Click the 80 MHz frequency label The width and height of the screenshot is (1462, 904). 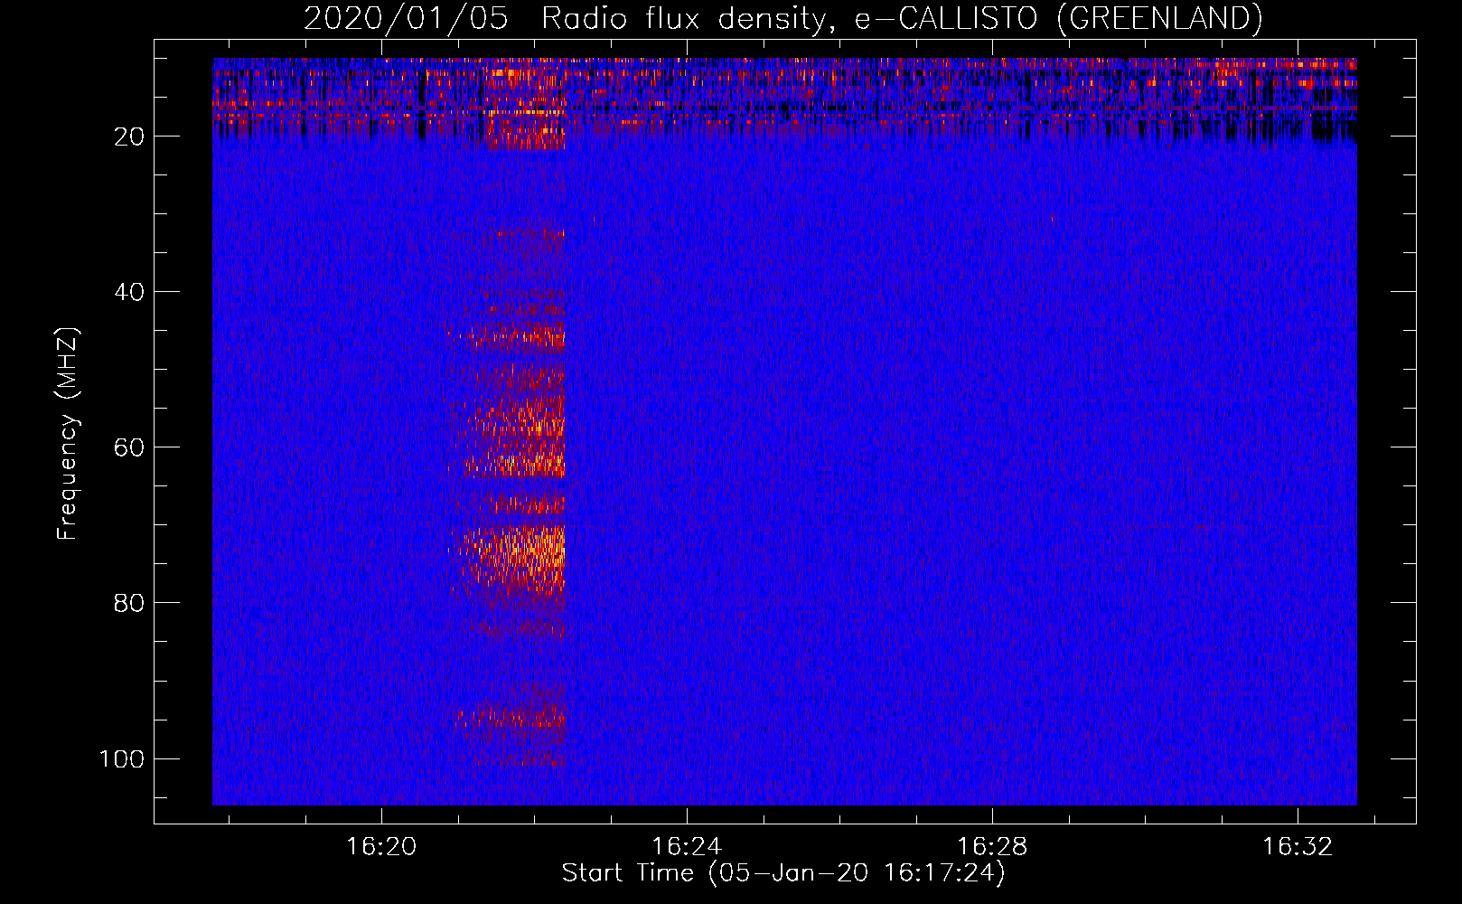point(129,603)
